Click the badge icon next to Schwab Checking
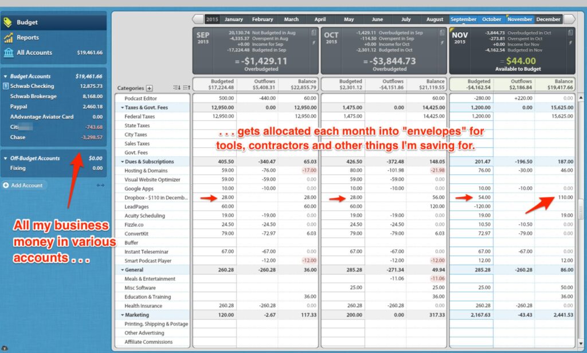587x353 pixels. tap(6, 86)
